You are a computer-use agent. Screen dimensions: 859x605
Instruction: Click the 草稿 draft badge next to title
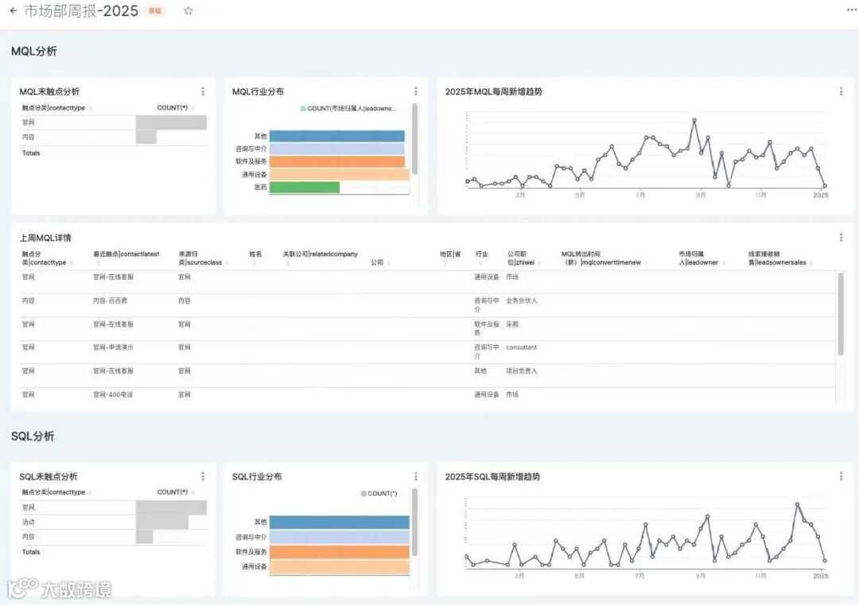(x=155, y=11)
